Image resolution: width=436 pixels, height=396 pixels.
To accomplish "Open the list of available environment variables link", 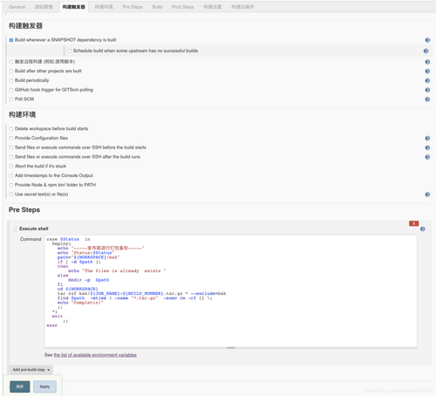I will pyautogui.click(x=95, y=355).
